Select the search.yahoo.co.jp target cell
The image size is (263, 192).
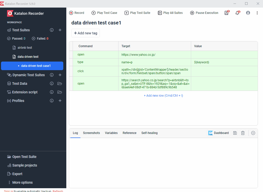pos(155,84)
